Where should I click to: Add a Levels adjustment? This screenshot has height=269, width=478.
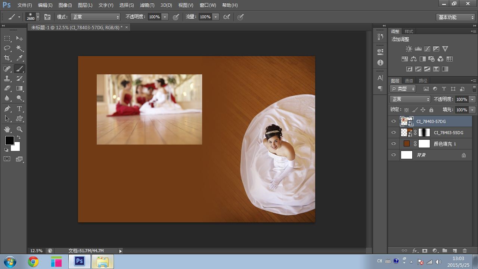pos(418,49)
